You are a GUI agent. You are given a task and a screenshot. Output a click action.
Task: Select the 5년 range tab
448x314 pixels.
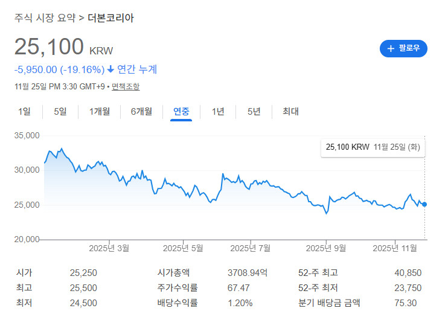pos(254,111)
